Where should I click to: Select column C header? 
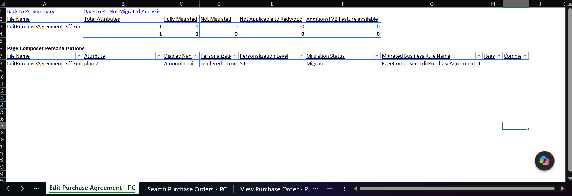[181, 4]
